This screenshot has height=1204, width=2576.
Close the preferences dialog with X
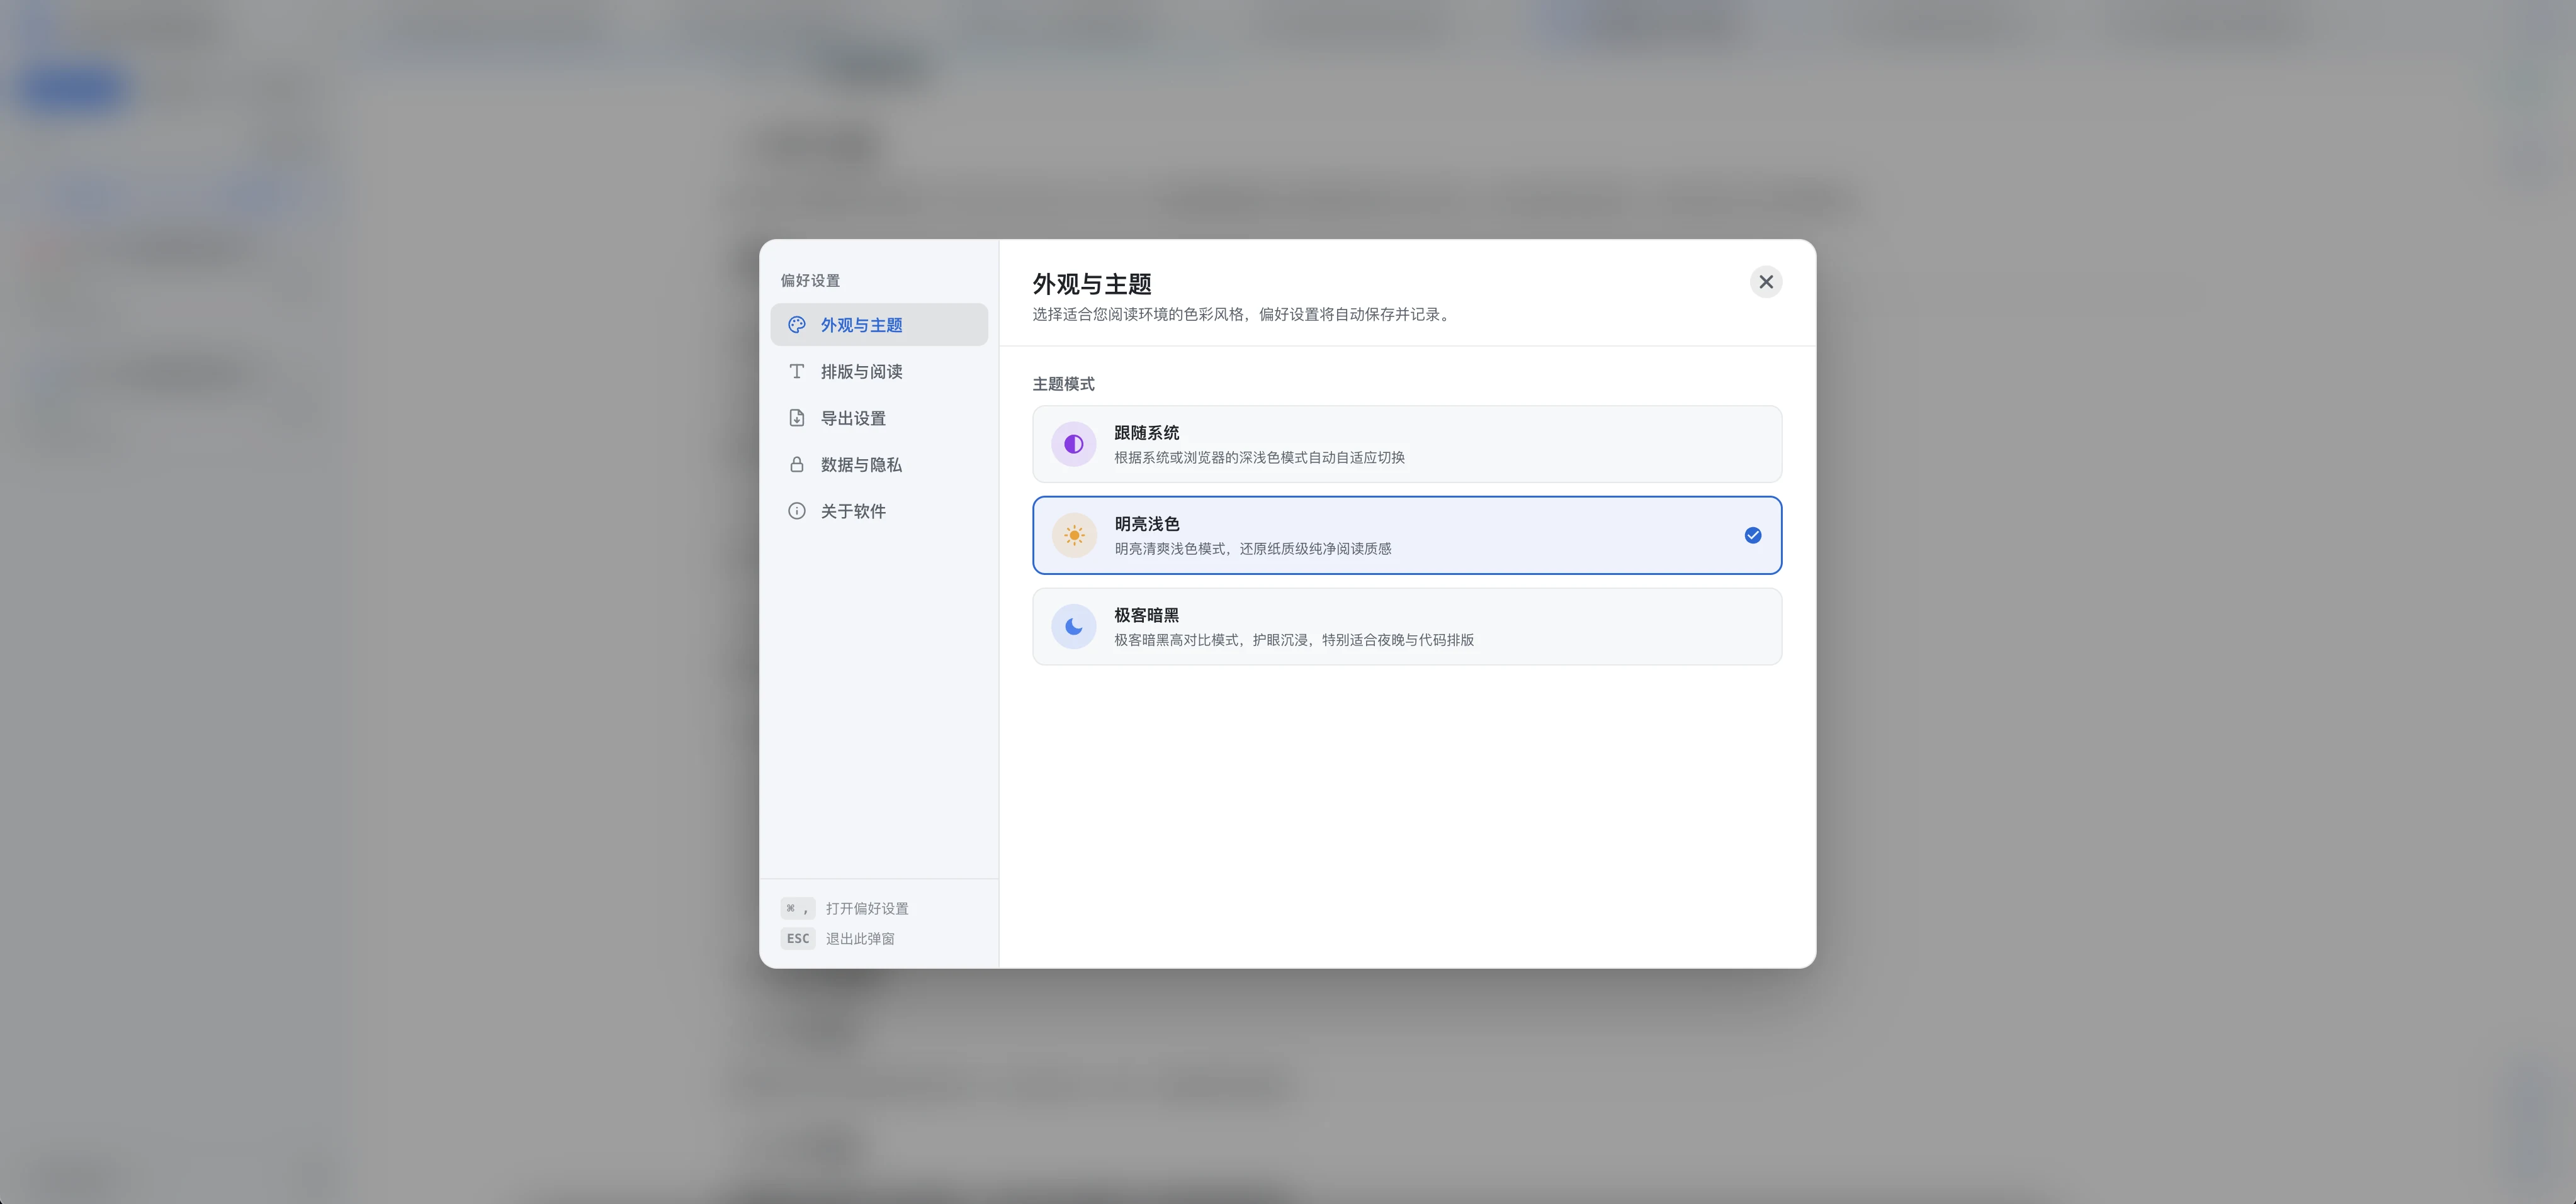tap(1766, 282)
